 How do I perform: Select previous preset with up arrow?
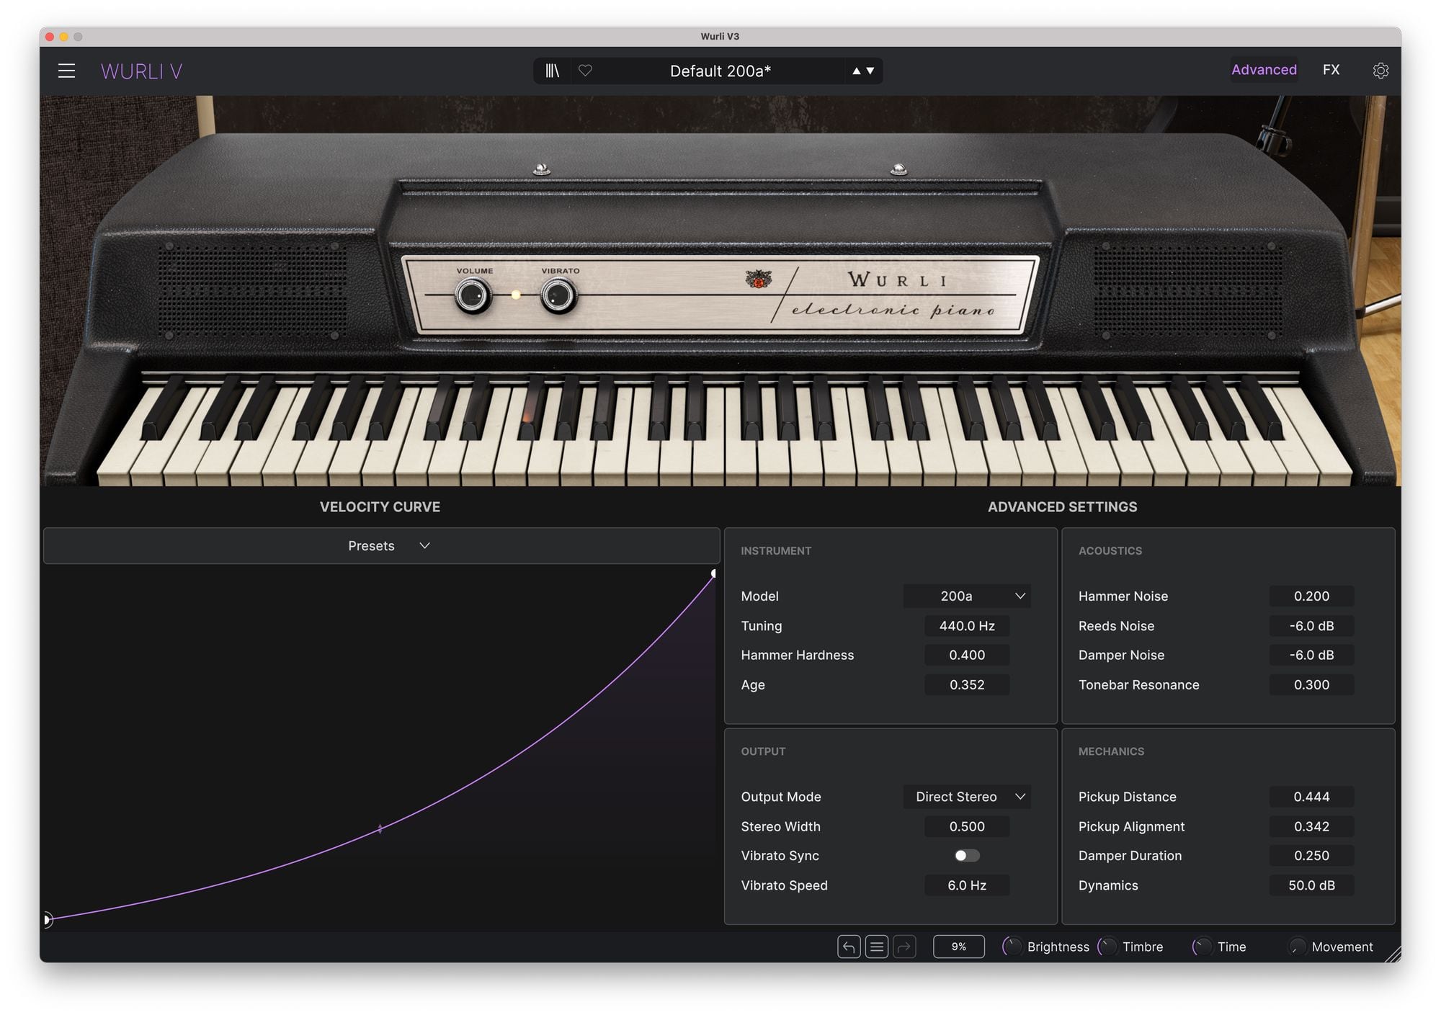point(856,71)
